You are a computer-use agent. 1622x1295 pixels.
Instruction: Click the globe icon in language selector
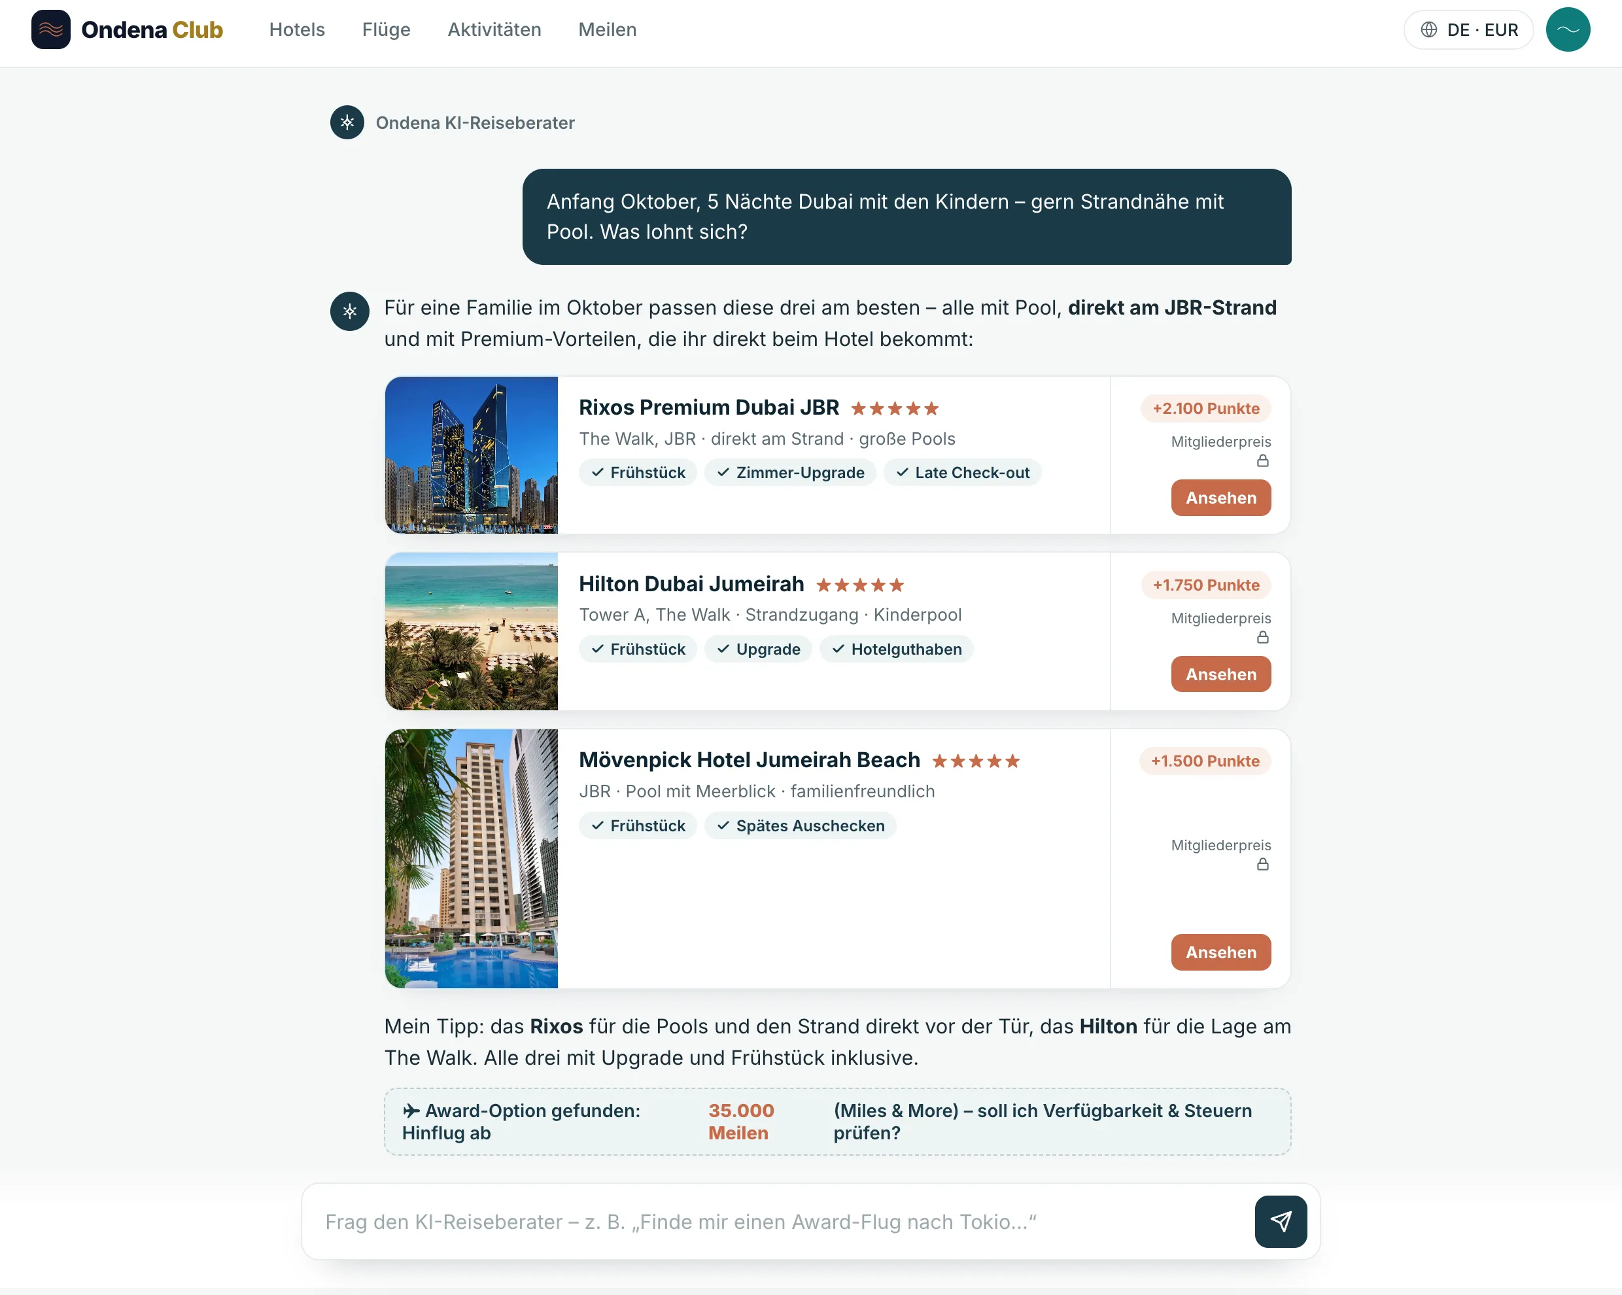(1428, 29)
